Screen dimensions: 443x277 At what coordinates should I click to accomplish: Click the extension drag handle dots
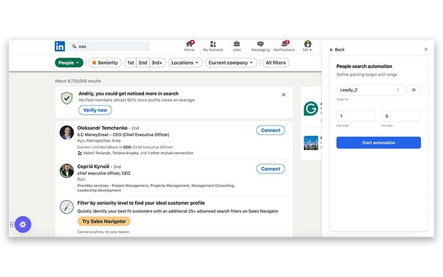[12, 225]
